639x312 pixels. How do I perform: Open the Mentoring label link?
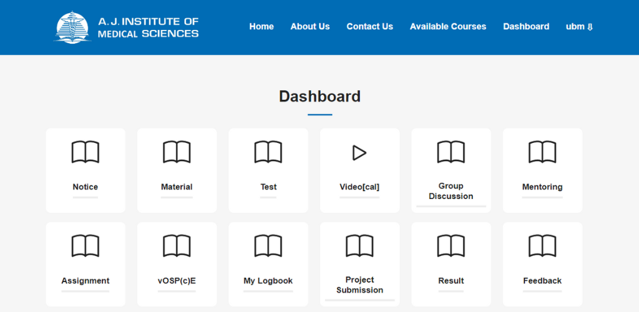click(x=542, y=187)
